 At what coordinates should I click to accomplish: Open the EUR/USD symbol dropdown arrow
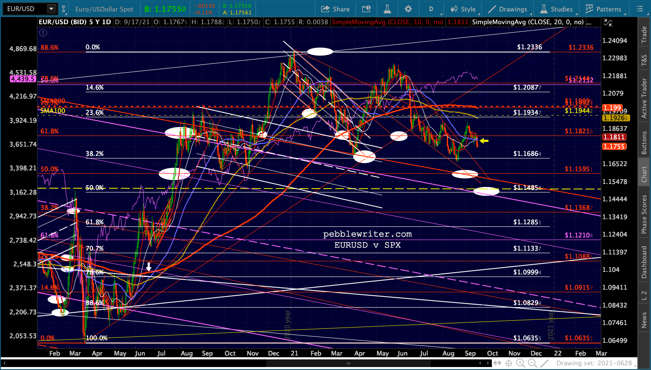51,9
